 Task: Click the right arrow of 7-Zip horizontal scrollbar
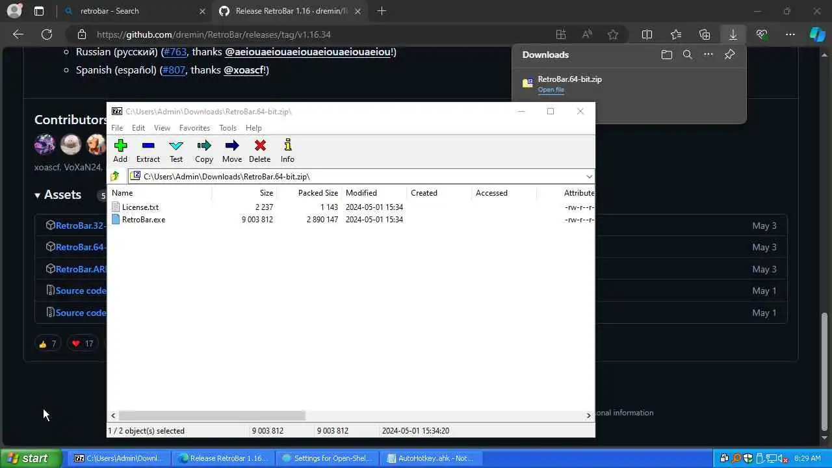pyautogui.click(x=589, y=415)
